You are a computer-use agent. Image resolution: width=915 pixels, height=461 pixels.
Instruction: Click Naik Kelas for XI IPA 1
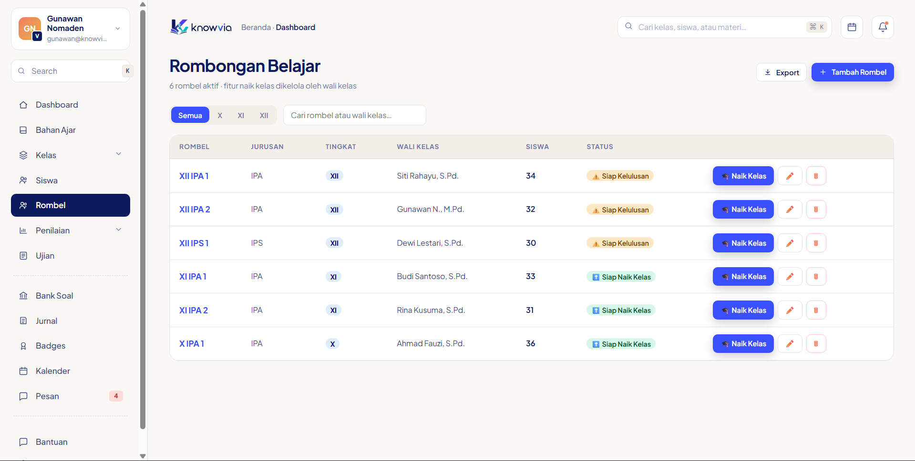point(743,276)
